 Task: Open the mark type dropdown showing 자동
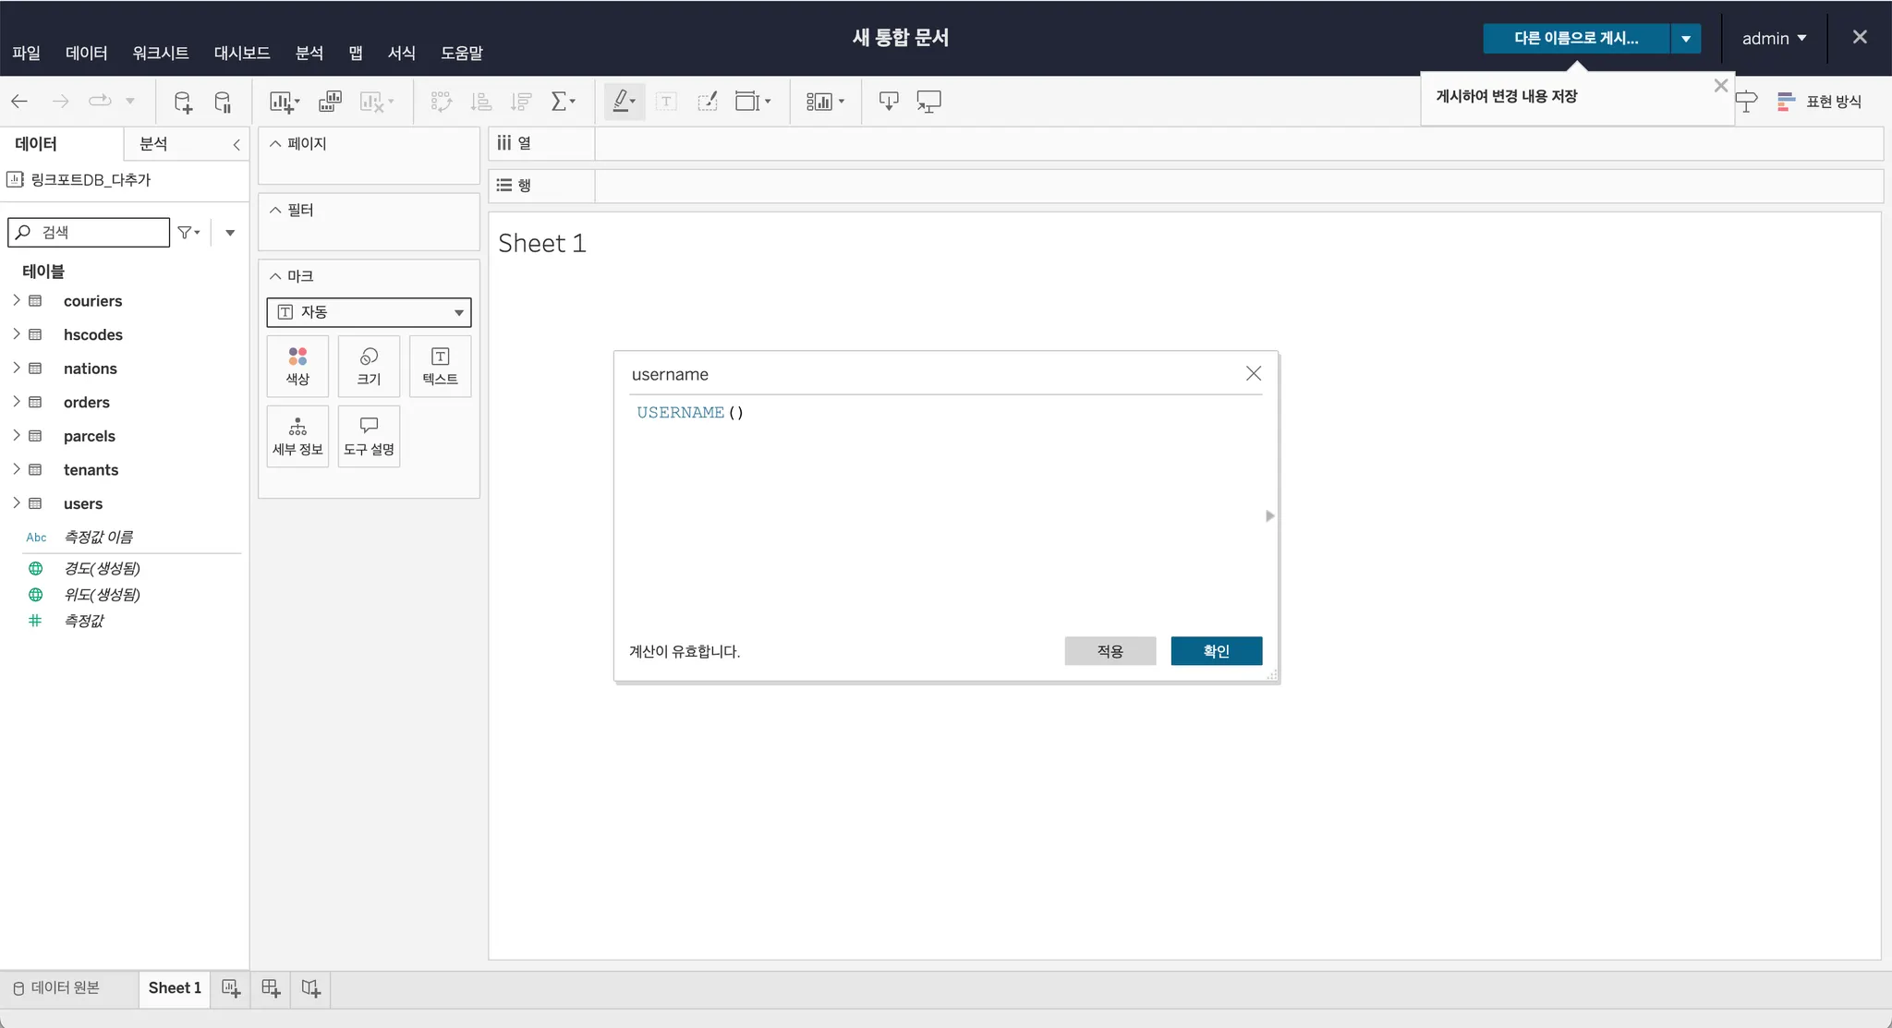coord(369,312)
